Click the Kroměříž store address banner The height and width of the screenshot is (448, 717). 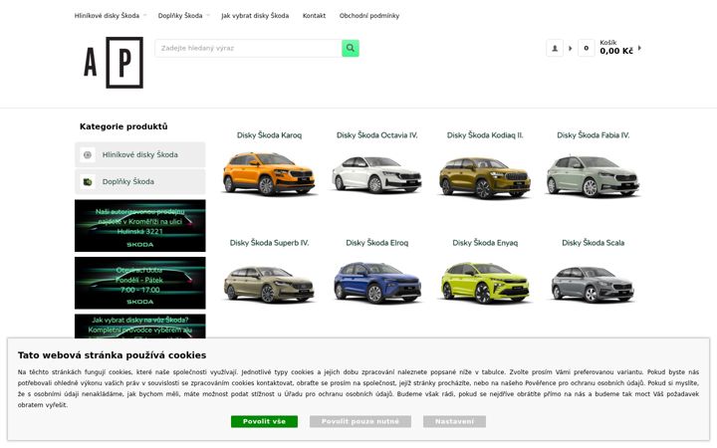pyautogui.click(x=140, y=226)
